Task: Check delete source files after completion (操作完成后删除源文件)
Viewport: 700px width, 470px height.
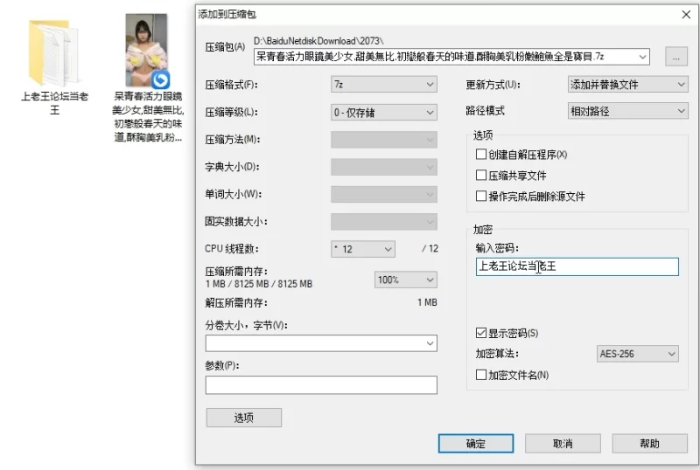Action: (480, 197)
